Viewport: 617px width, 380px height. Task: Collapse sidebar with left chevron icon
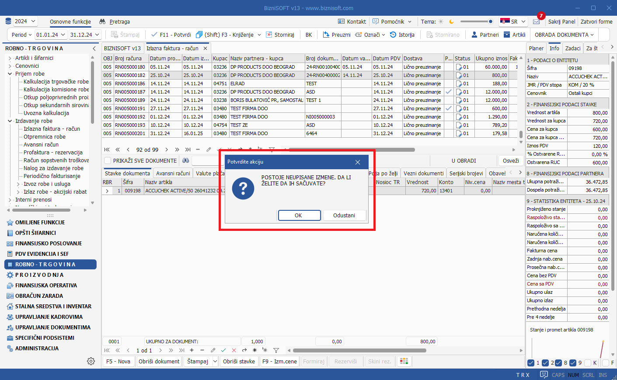pyautogui.click(x=94, y=48)
